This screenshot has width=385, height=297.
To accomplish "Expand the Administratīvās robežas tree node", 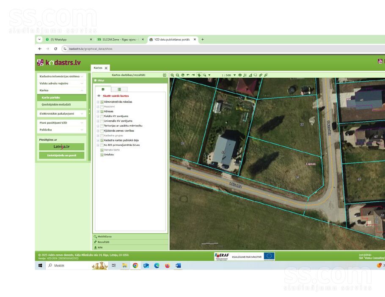I will coord(98,102).
